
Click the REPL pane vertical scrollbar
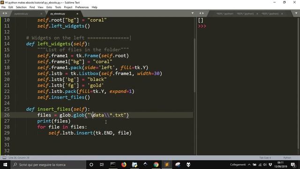[x=299, y=83]
